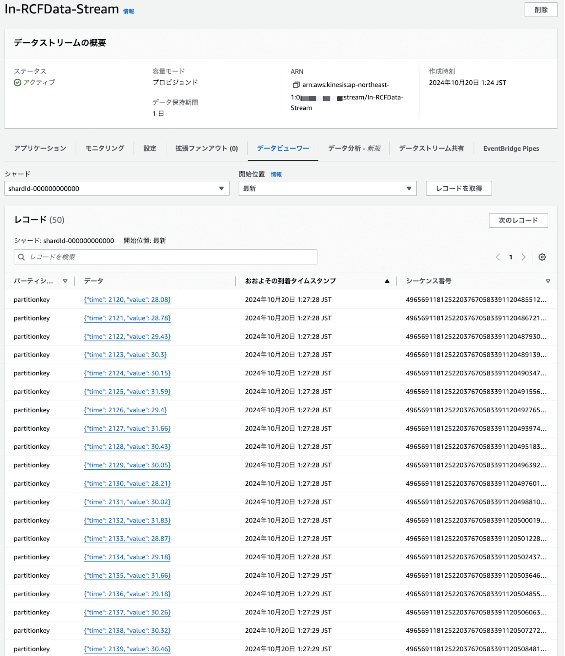Open record data for time 2123
This screenshot has width=565, height=656.
(126, 355)
